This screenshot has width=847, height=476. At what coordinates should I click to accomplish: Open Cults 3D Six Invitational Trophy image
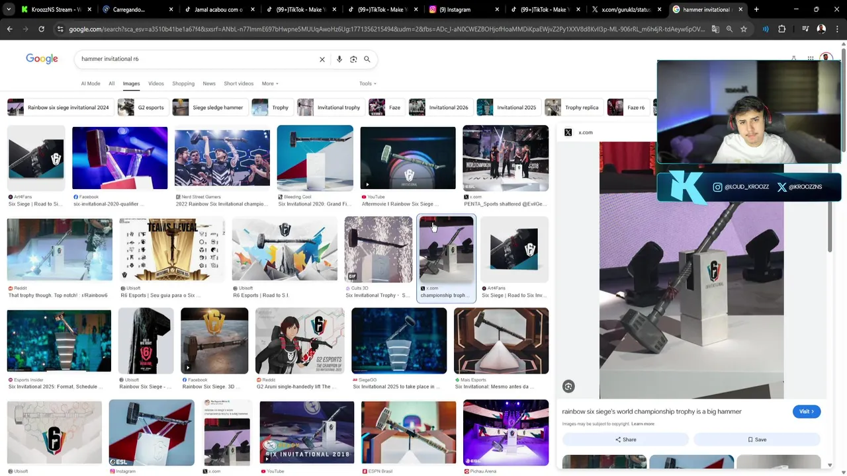[x=379, y=249]
